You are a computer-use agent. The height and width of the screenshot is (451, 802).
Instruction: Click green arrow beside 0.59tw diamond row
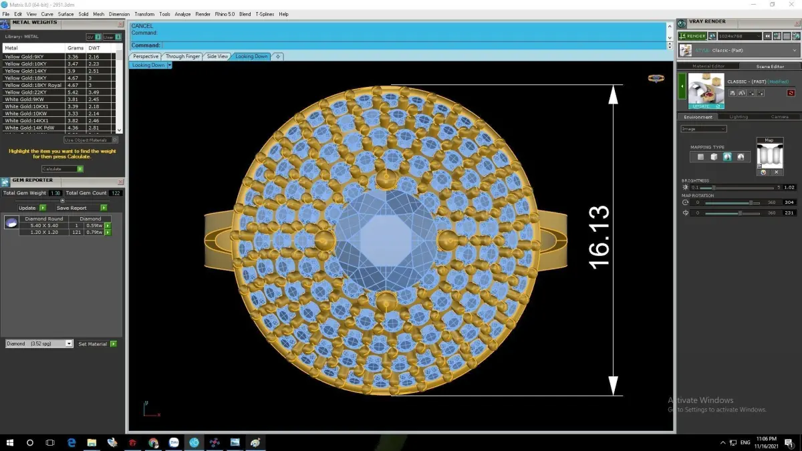[x=108, y=226]
